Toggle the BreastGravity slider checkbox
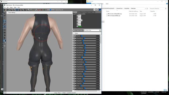The height and width of the screenshot is (95, 169). [76, 55]
